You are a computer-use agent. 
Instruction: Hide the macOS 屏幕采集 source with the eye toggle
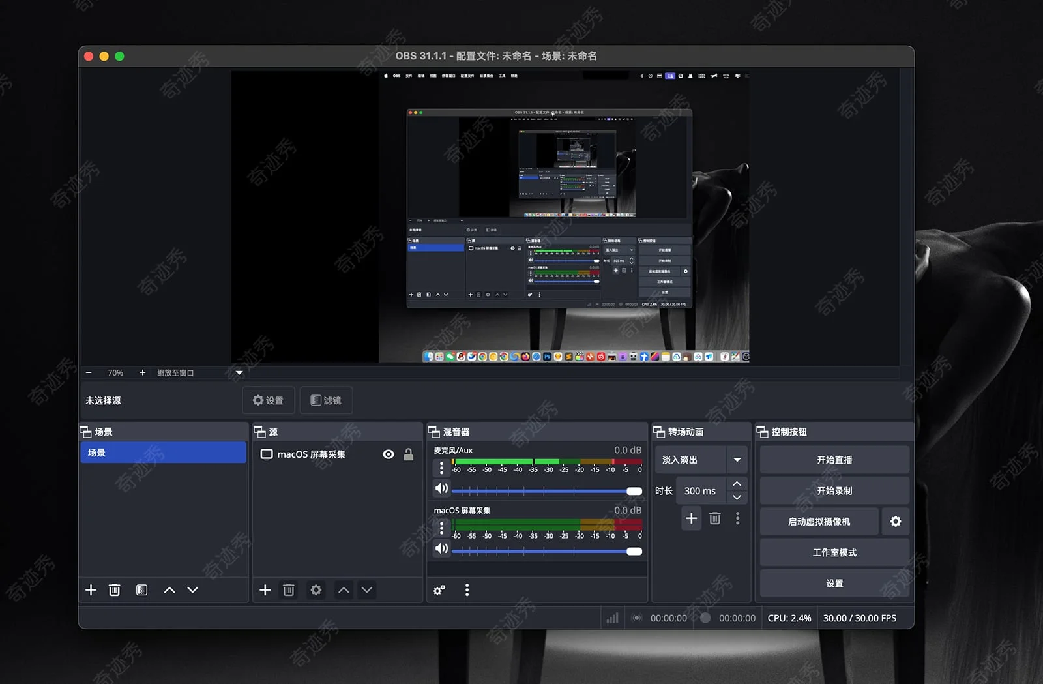coord(388,454)
